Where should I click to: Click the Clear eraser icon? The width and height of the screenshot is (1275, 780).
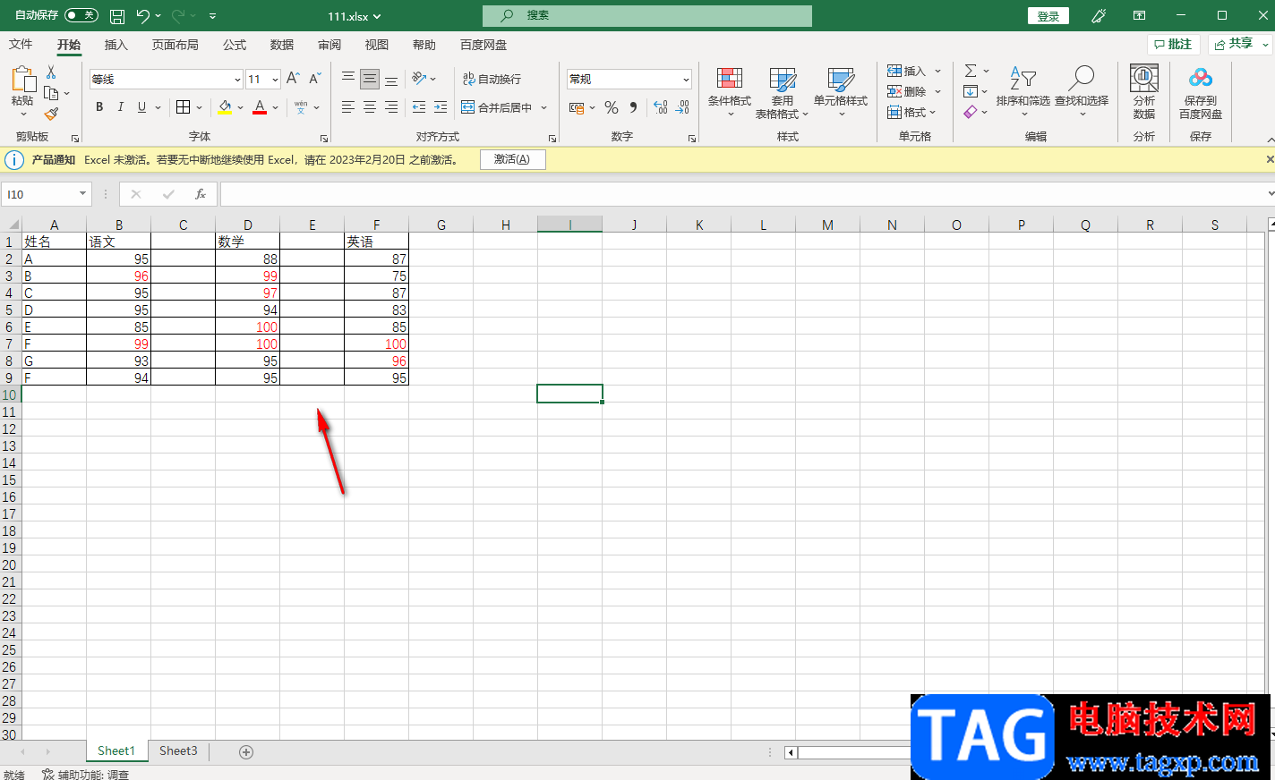point(971,112)
